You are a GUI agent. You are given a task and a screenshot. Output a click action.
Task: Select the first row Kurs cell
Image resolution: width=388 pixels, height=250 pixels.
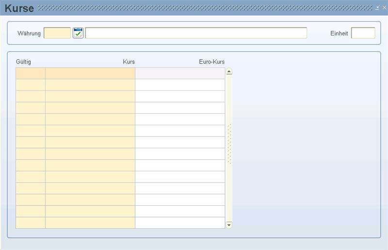coord(90,73)
